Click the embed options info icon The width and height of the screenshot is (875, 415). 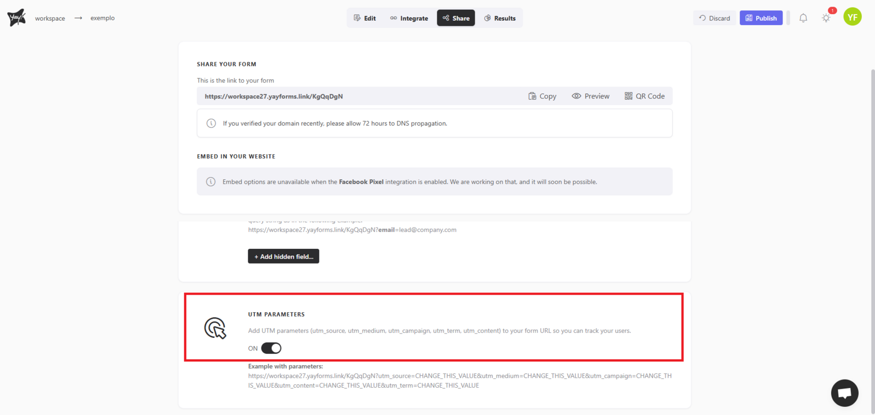pos(211,182)
